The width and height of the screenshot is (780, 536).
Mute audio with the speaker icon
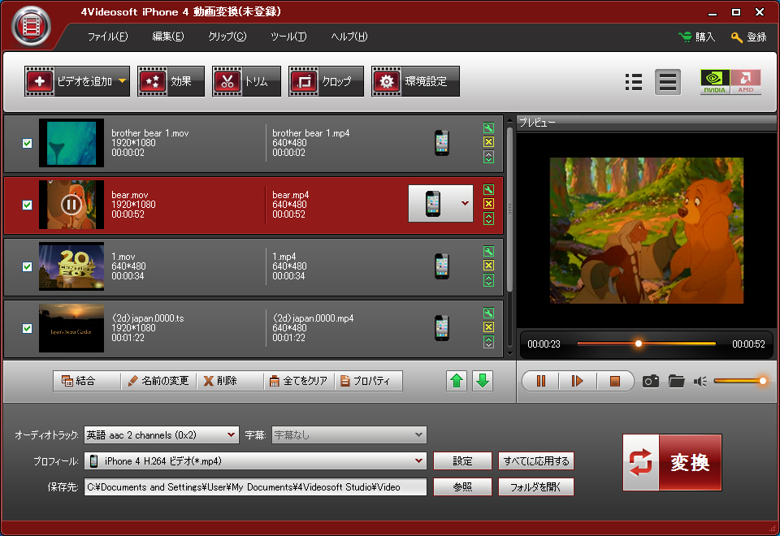[700, 381]
